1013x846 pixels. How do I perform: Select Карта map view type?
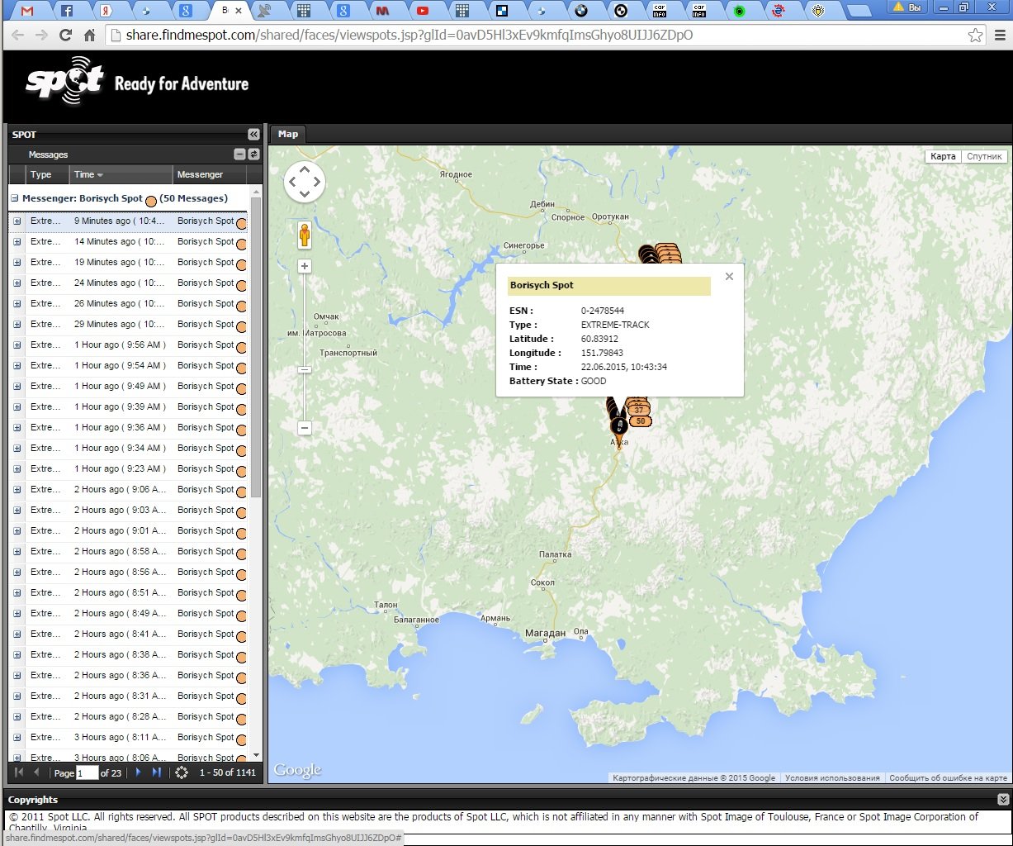coord(943,156)
